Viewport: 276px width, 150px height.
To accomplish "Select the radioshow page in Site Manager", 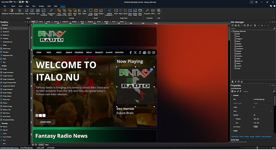I will click(240, 48).
